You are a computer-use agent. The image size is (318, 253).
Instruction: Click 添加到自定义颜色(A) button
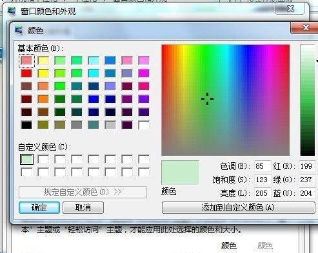[x=238, y=207]
